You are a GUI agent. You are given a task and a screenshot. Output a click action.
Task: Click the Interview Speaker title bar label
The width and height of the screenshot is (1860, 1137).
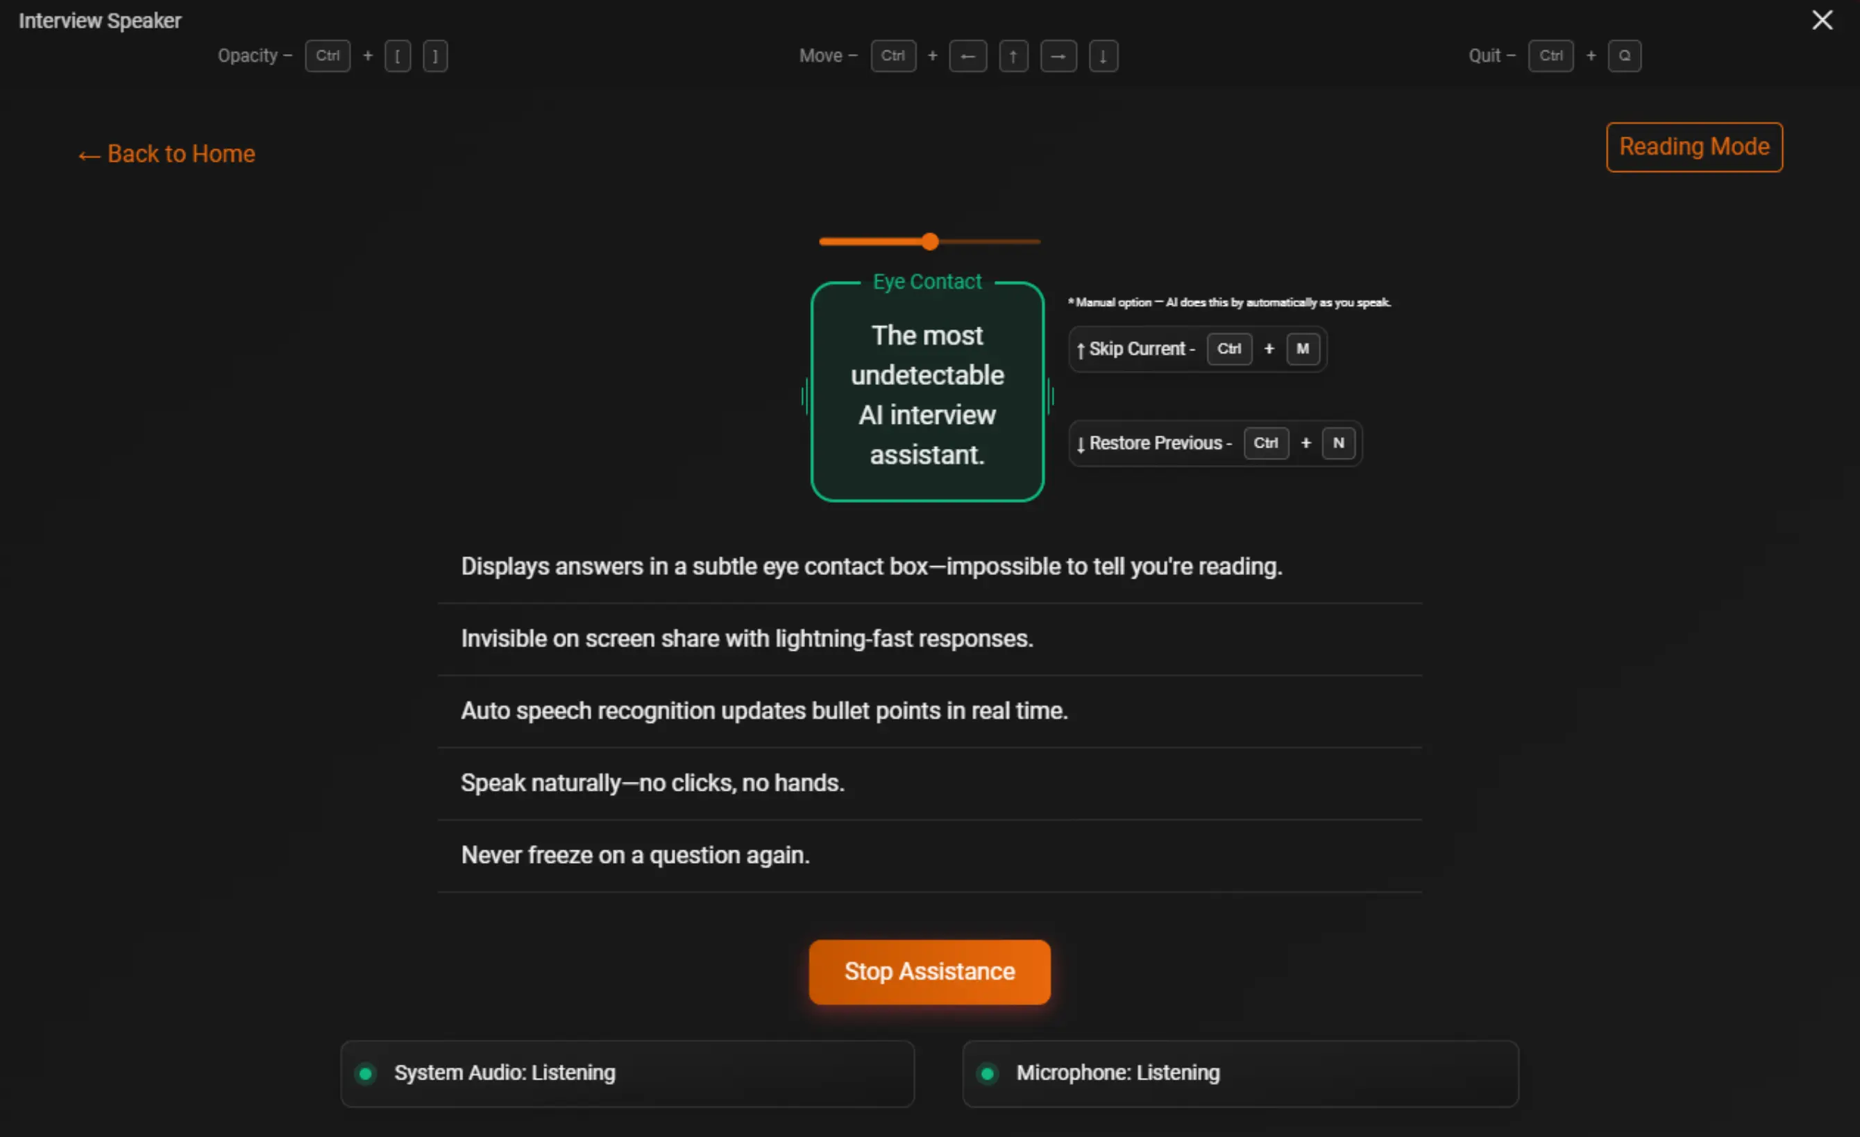(99, 19)
